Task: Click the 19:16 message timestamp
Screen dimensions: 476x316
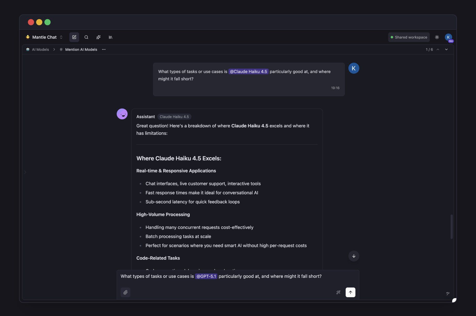Action: pos(335,88)
